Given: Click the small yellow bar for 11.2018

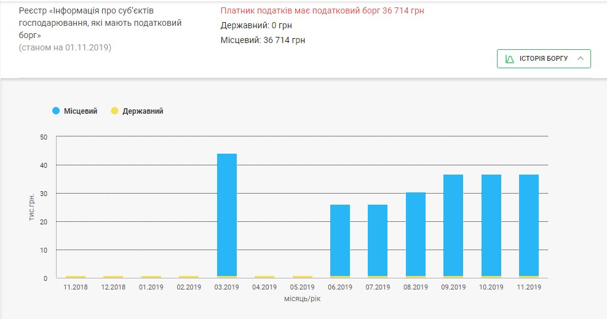Looking at the screenshot, I should click(76, 277).
